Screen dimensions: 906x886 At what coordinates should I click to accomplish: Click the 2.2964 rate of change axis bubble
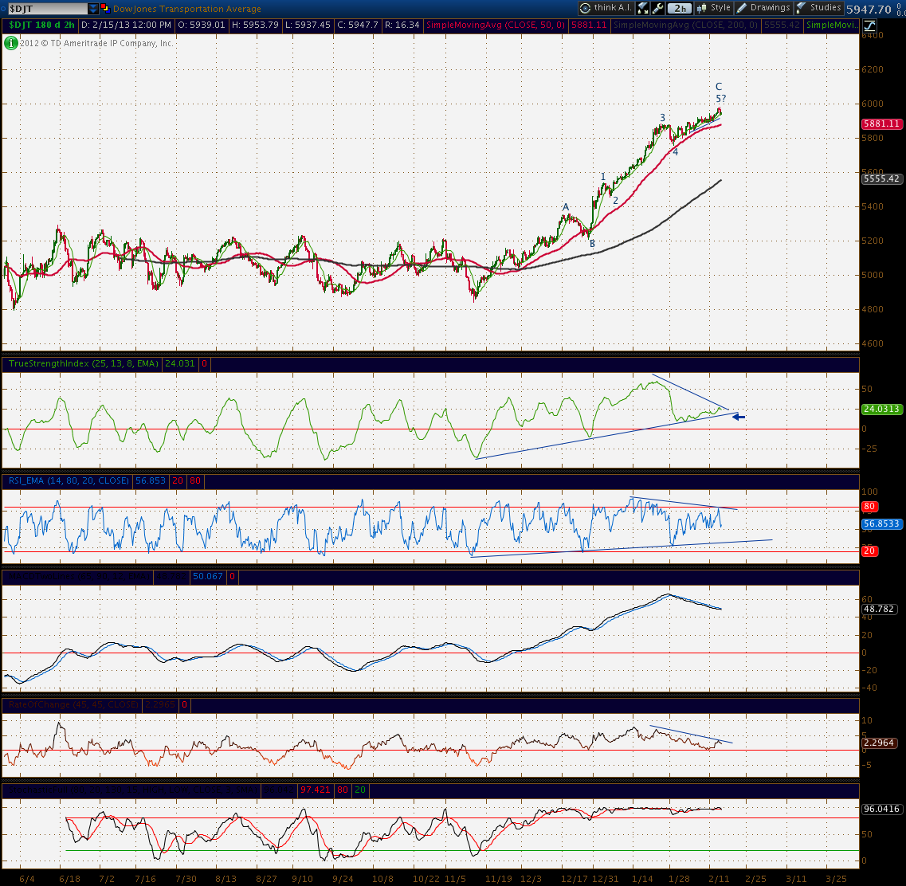click(x=879, y=743)
